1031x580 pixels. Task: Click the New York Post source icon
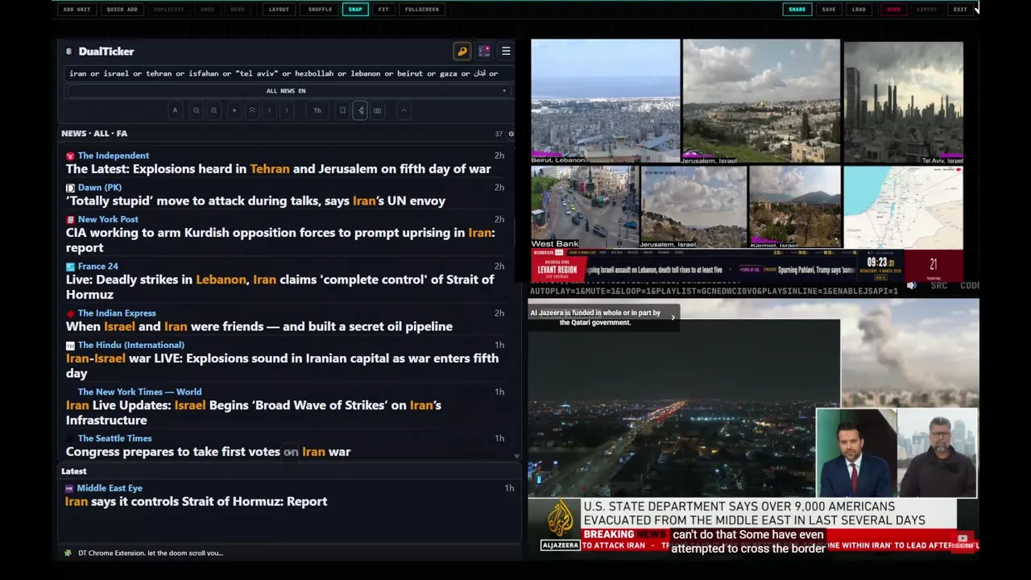click(70, 219)
